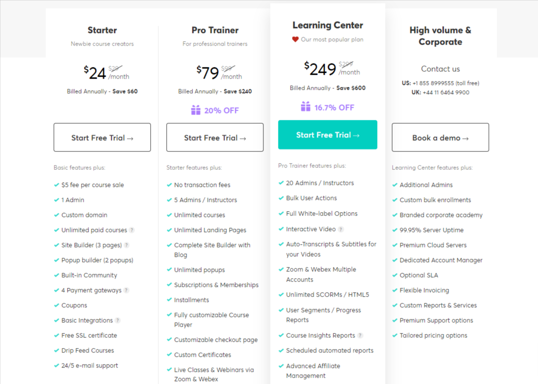Click help icon beside Course Insights Reports
The width and height of the screenshot is (538, 384).
[360, 335]
